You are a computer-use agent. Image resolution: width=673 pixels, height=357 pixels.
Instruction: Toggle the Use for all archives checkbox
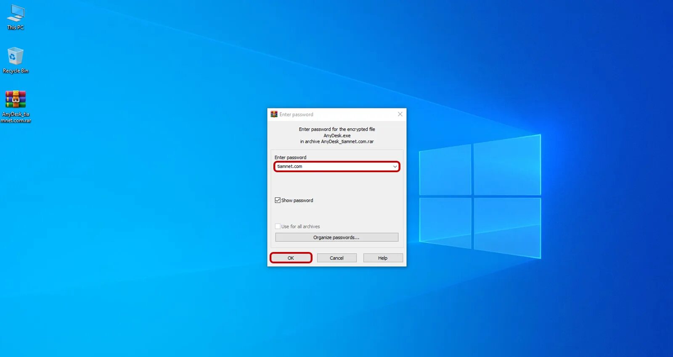point(278,226)
